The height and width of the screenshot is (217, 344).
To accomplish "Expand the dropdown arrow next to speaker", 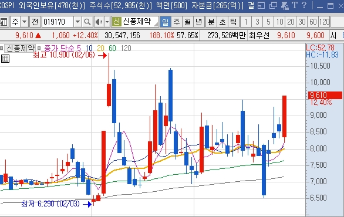I will pos(107,22).
